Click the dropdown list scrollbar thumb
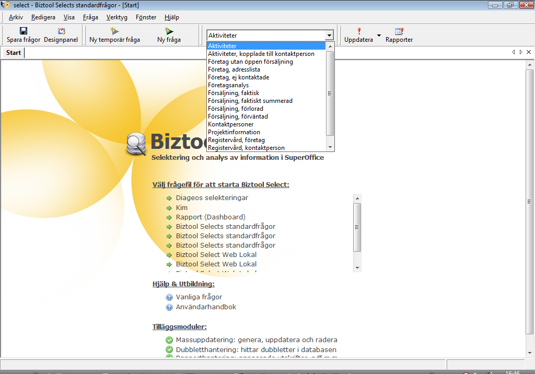Image resolution: width=535 pixels, height=374 pixels. click(330, 93)
